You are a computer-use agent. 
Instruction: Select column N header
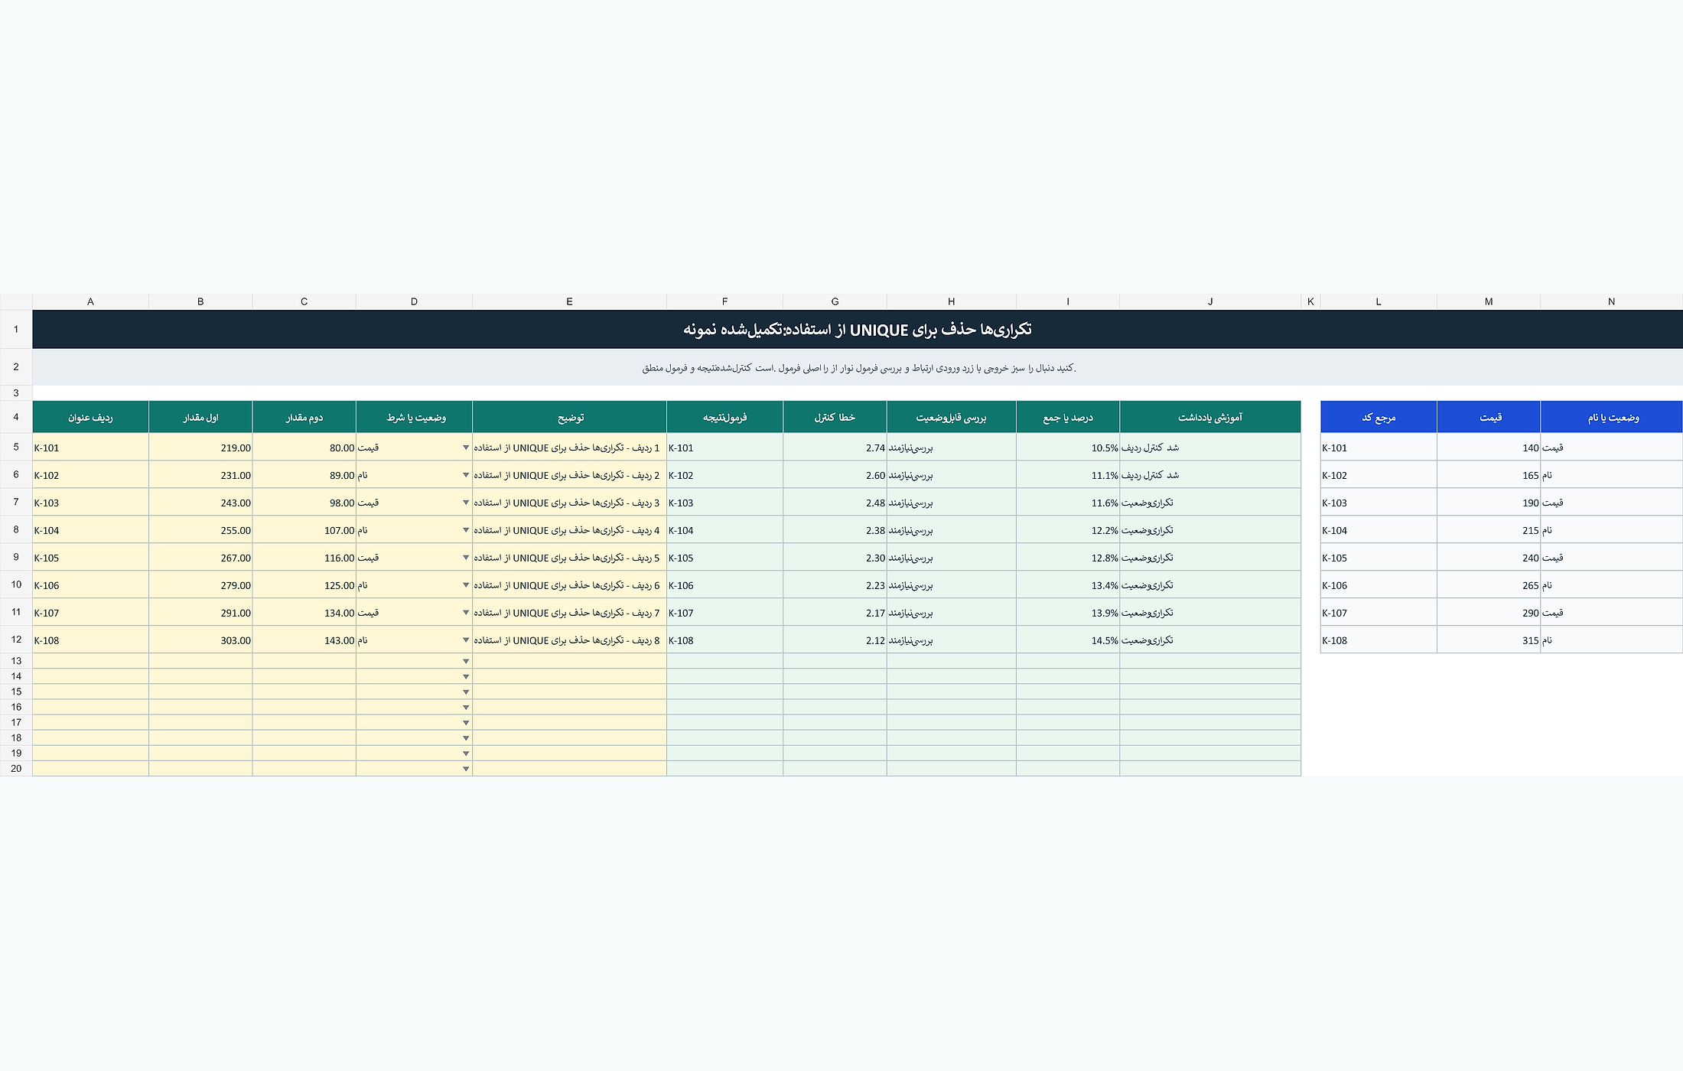tap(1611, 301)
